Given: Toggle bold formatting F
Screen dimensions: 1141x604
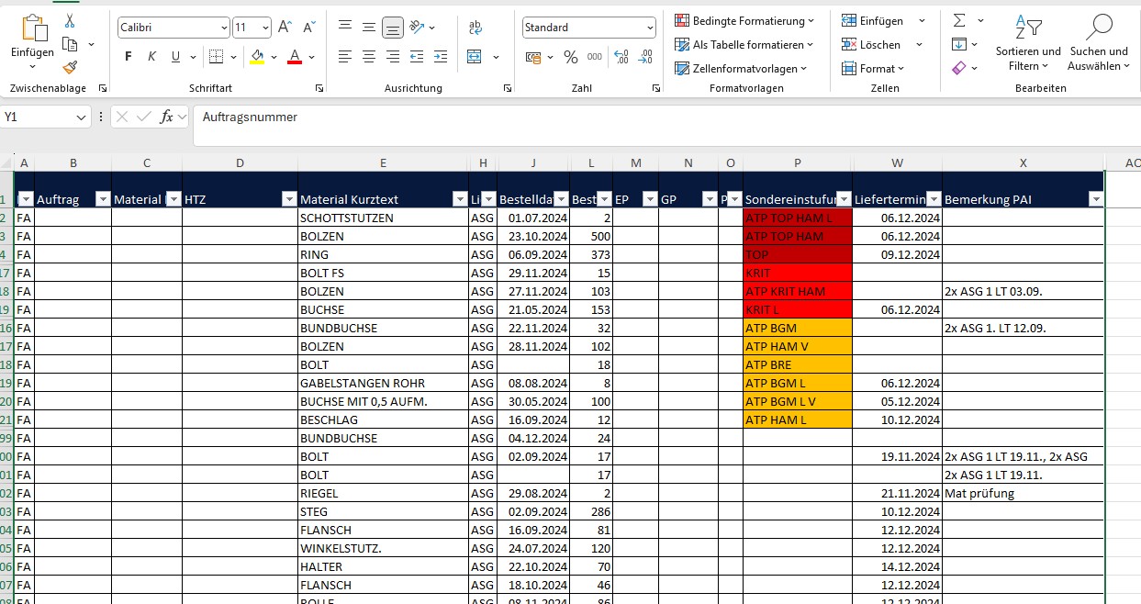Looking at the screenshot, I should tap(129, 57).
